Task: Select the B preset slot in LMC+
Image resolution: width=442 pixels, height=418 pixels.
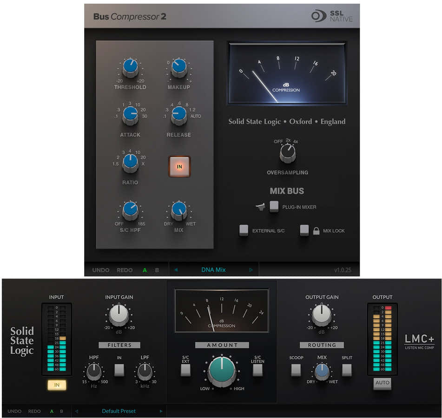Action: pyautogui.click(x=61, y=411)
